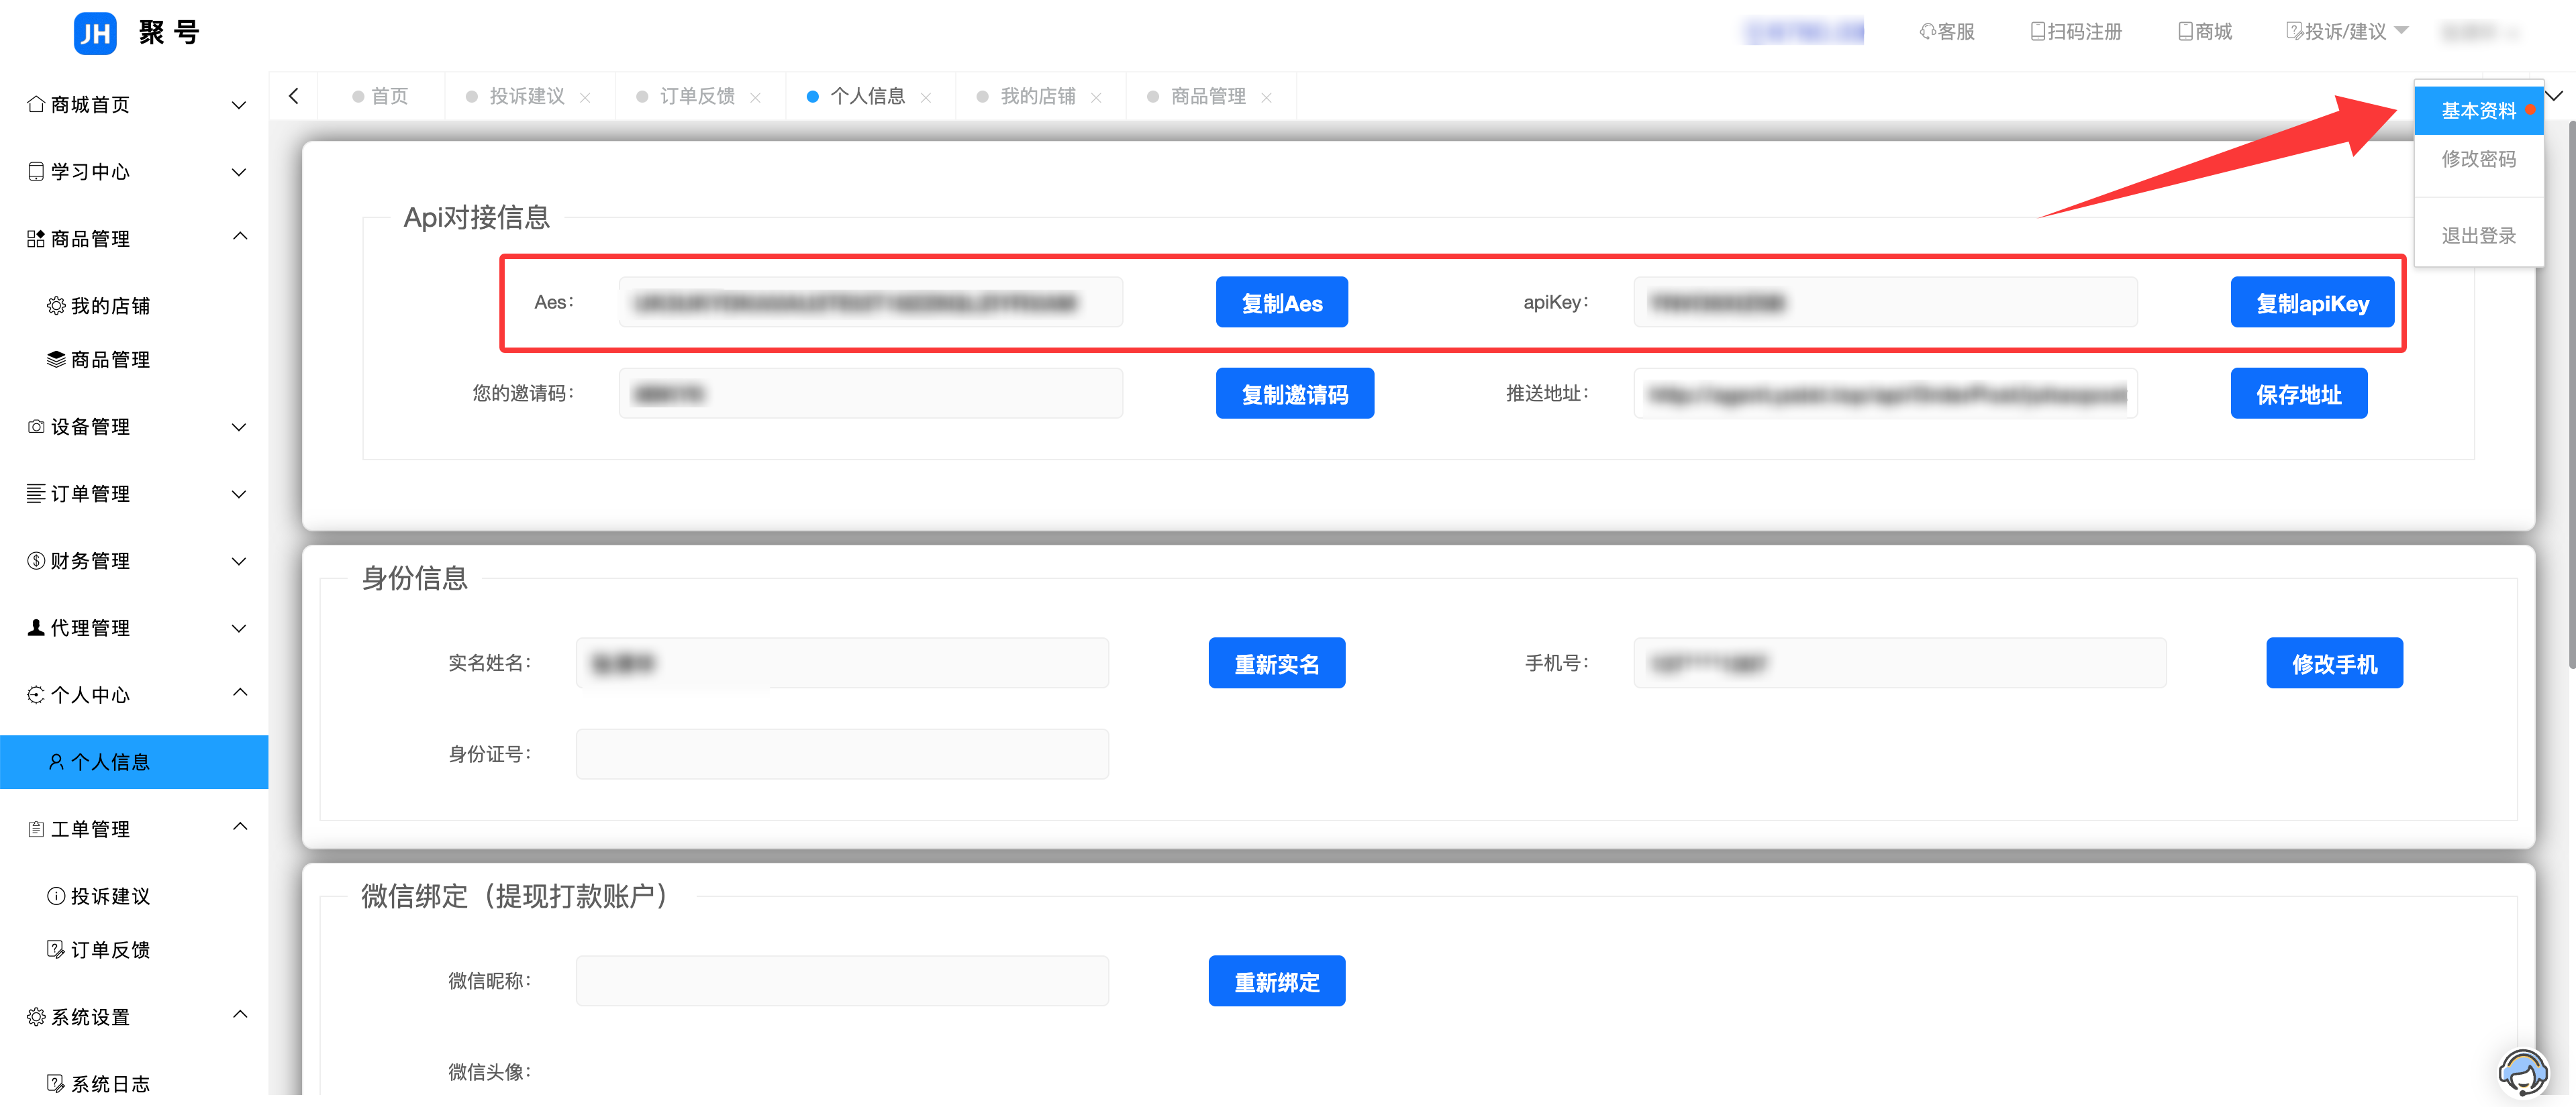Image resolution: width=2576 pixels, height=1107 pixels.
Task: Click the 复制Aes button
Action: 1281,303
